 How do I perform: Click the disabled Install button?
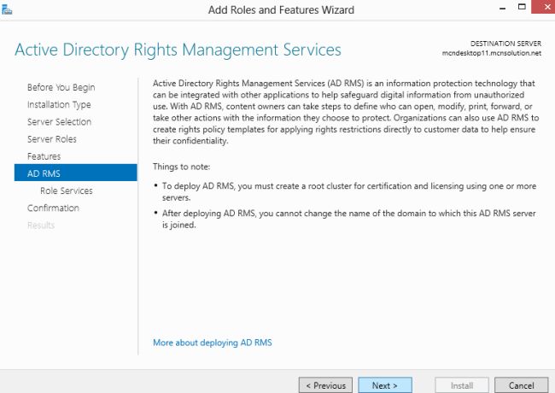point(462,385)
